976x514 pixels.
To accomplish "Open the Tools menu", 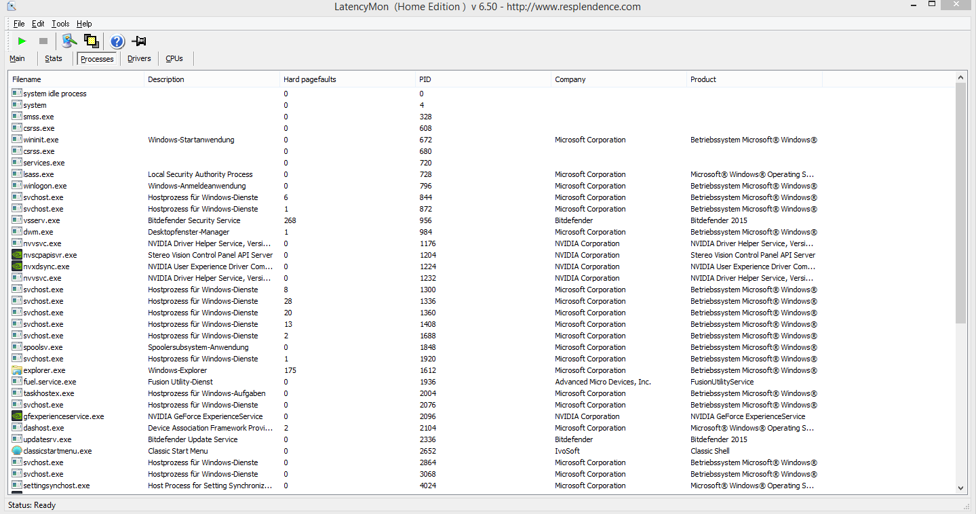I will point(60,24).
